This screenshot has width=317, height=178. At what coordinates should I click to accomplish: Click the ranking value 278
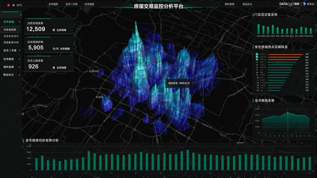click(x=307, y=63)
